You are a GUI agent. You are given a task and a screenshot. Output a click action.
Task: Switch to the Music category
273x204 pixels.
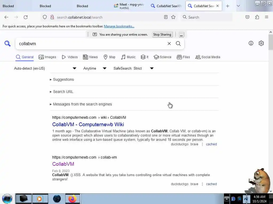click(128, 57)
